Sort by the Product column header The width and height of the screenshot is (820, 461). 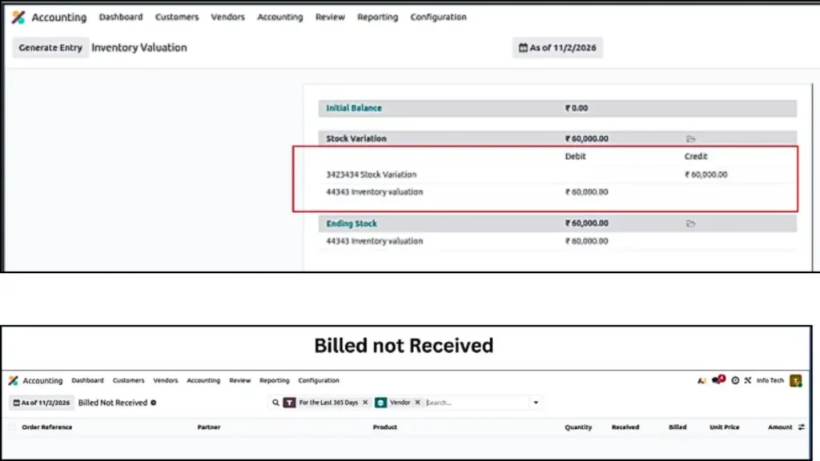click(385, 427)
